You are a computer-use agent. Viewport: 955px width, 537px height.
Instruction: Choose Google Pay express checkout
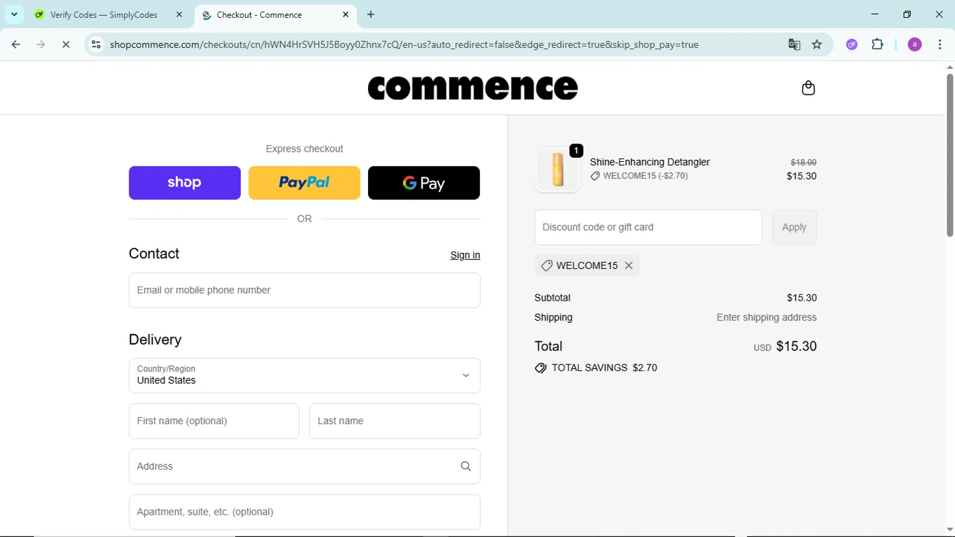[424, 183]
